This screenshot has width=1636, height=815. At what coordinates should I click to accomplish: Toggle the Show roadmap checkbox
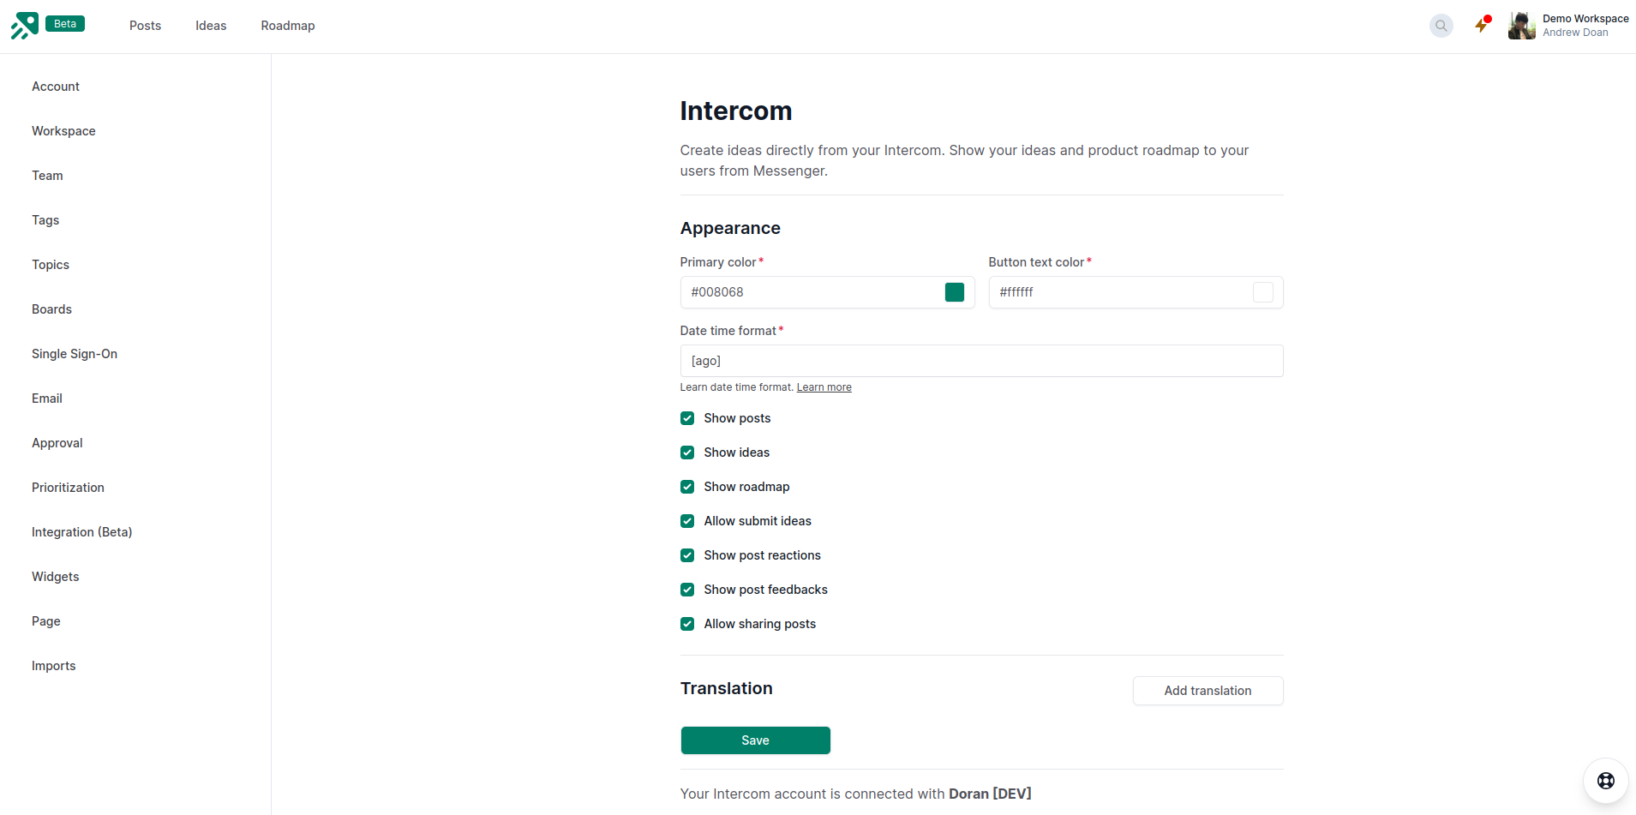coord(687,487)
